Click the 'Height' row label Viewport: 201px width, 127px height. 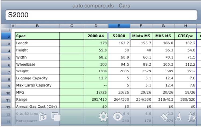point(37,50)
